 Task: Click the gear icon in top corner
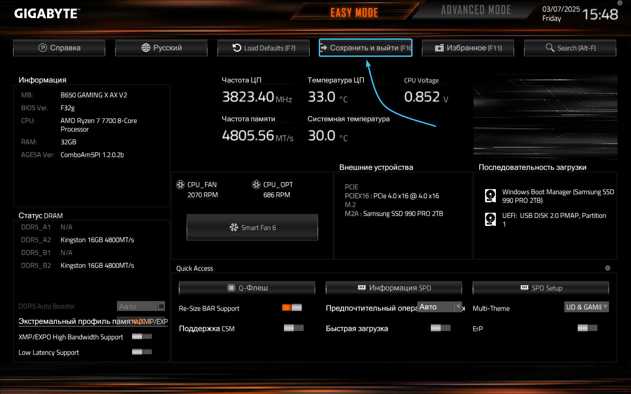620,3
